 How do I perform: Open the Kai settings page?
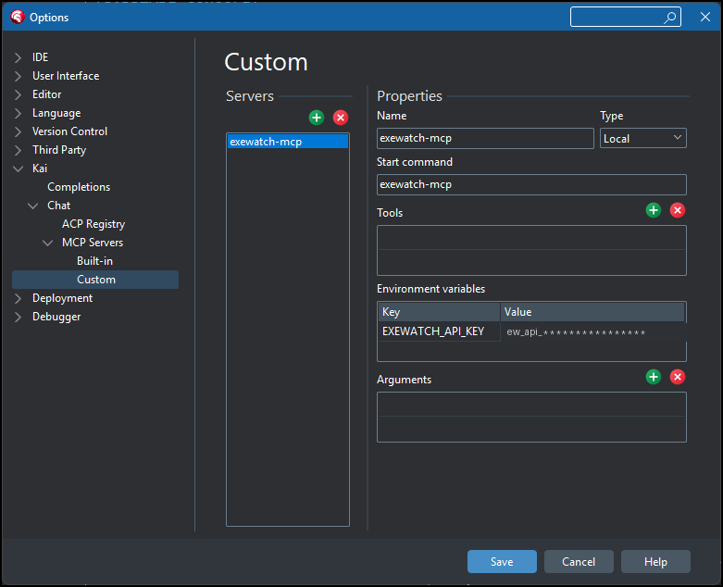tap(40, 169)
